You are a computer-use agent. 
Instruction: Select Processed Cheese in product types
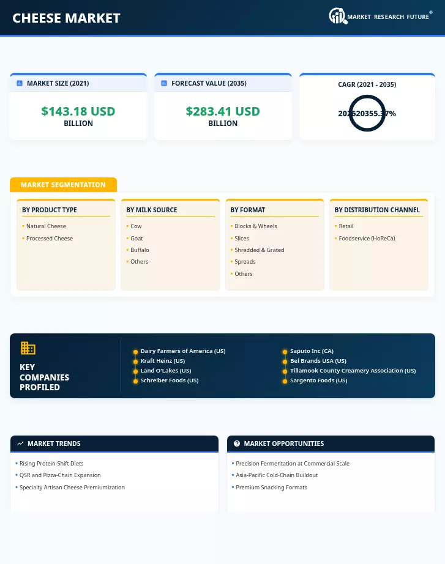click(x=50, y=239)
